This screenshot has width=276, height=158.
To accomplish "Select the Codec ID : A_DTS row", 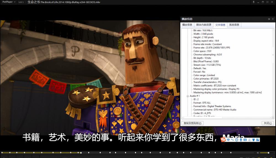I will pos(202,113).
